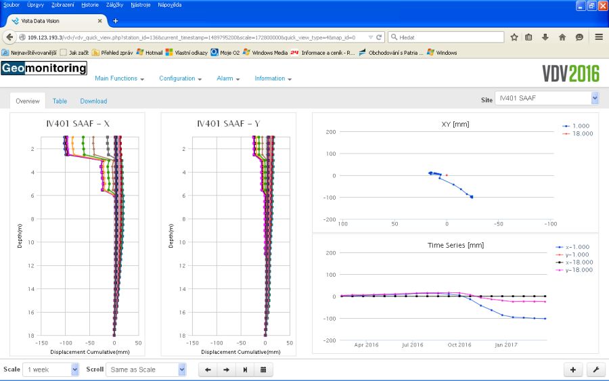
Task: Open Informace a ceník bookmark
Action: coord(323,52)
